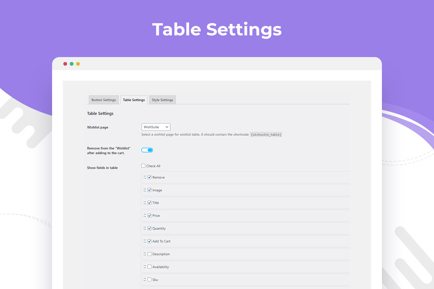Click the drag handle beside Description
The height and width of the screenshot is (289, 434).
point(145,254)
